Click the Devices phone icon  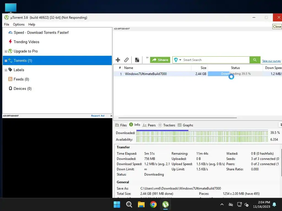point(10,88)
